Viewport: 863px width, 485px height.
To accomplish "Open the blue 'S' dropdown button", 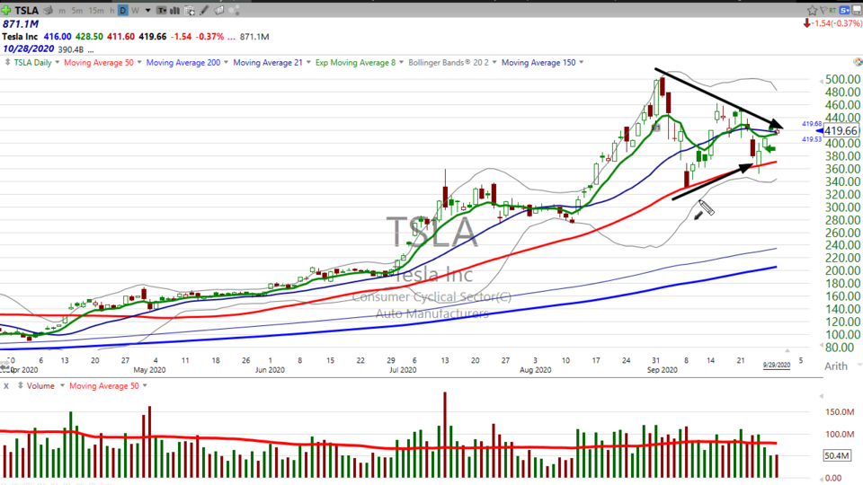I will (x=844, y=10).
